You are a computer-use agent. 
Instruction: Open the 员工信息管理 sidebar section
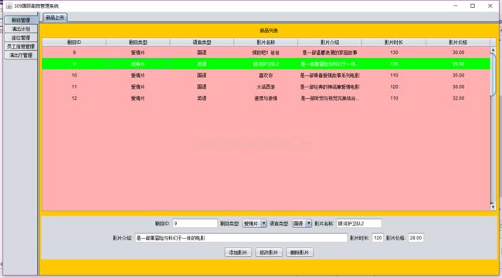(x=21, y=46)
